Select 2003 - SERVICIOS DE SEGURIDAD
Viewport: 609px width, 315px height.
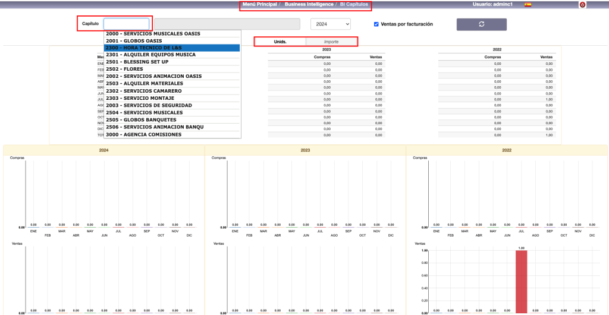pyautogui.click(x=172, y=105)
